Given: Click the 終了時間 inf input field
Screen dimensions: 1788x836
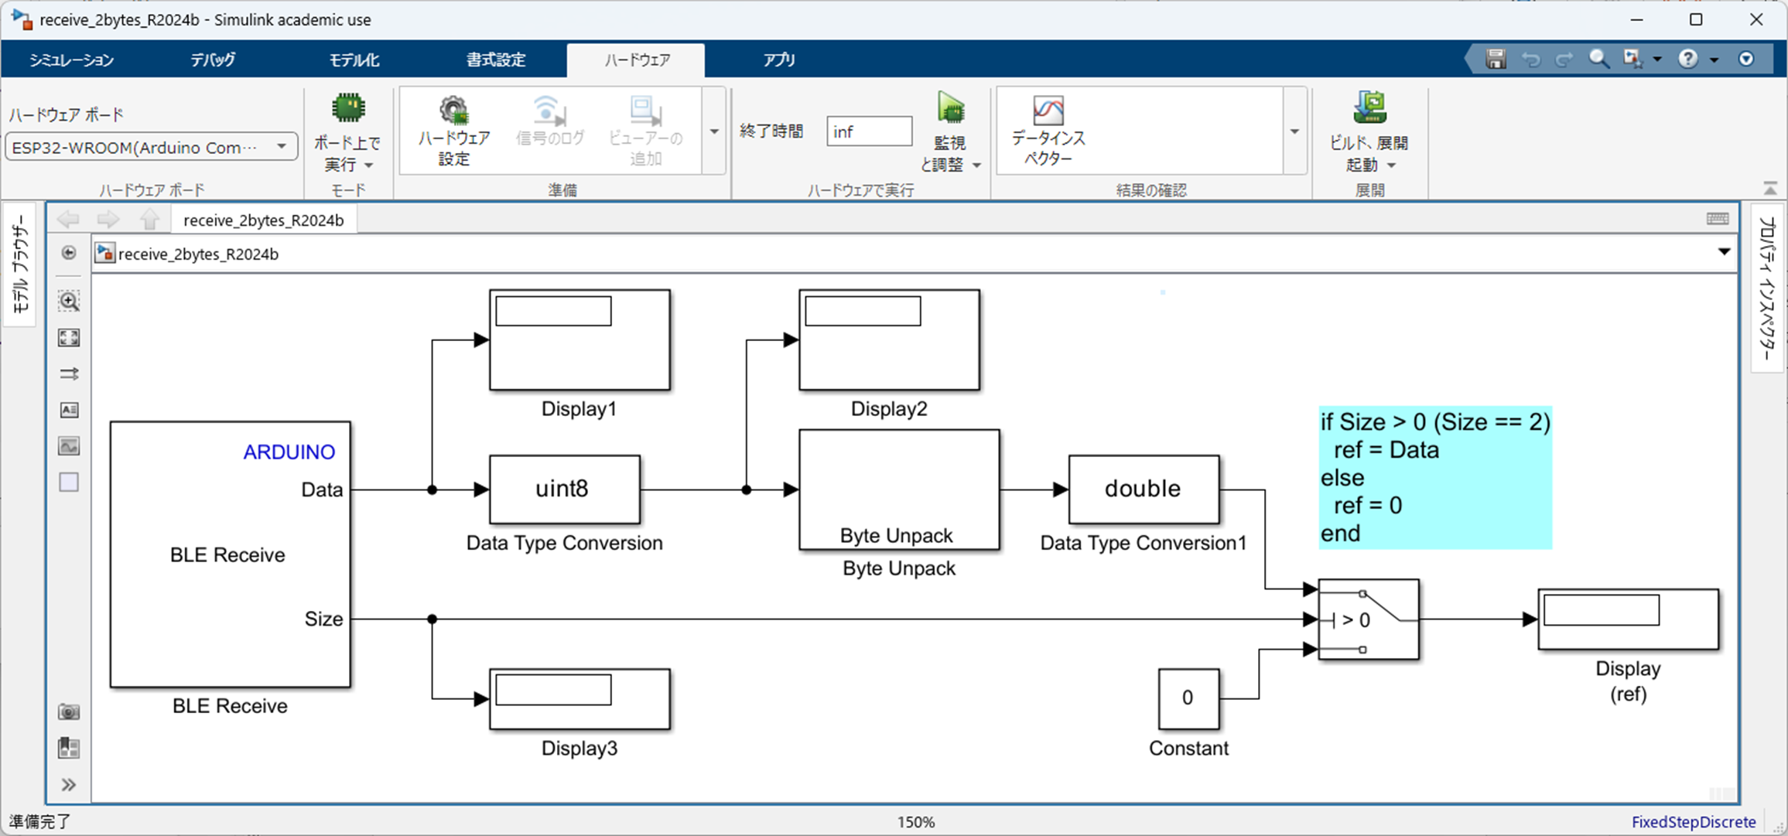Looking at the screenshot, I should click(868, 131).
